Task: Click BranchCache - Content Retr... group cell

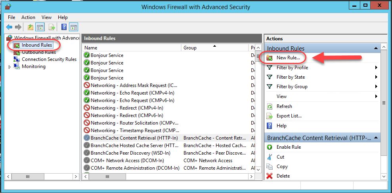Action: [215, 138]
